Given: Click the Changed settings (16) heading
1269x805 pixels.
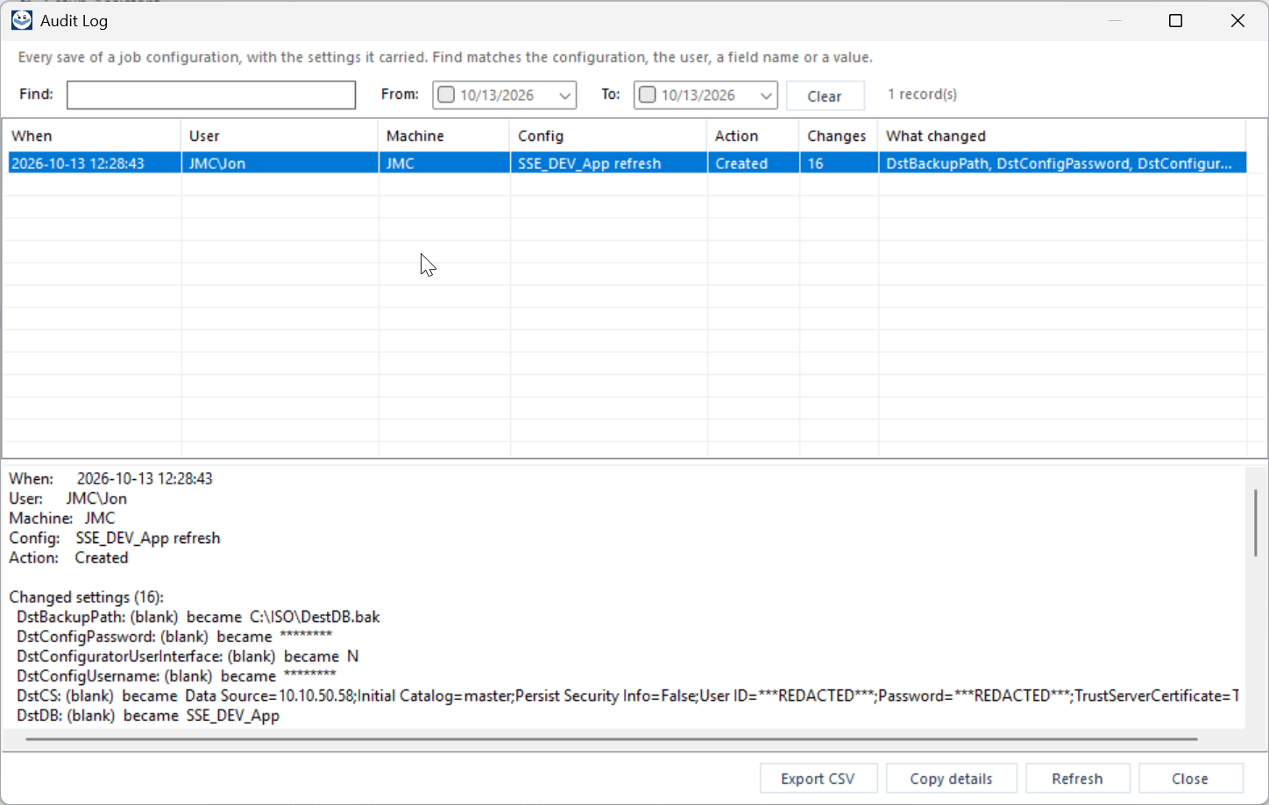Looking at the screenshot, I should point(86,597).
